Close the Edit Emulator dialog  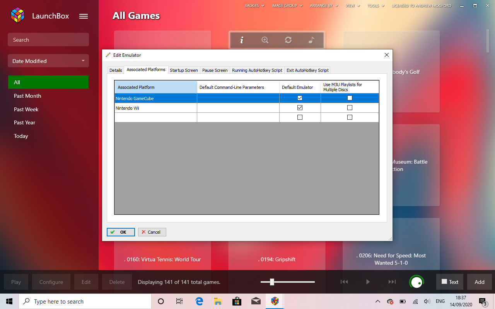[x=387, y=55]
